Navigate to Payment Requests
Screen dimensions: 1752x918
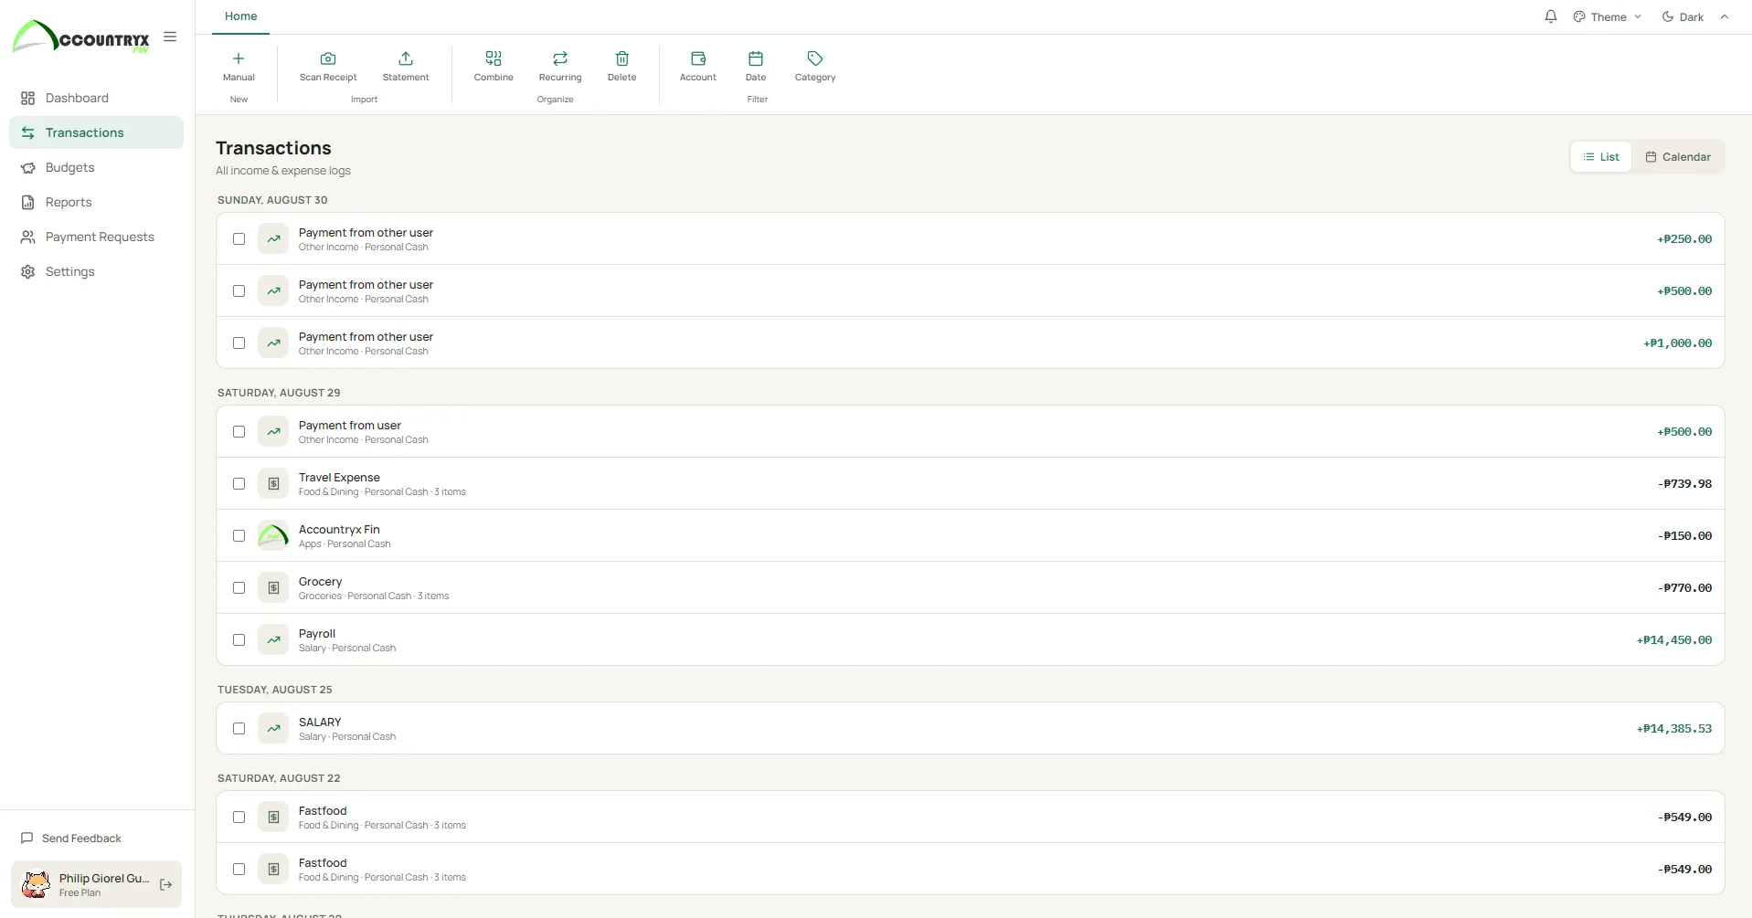click(96, 237)
